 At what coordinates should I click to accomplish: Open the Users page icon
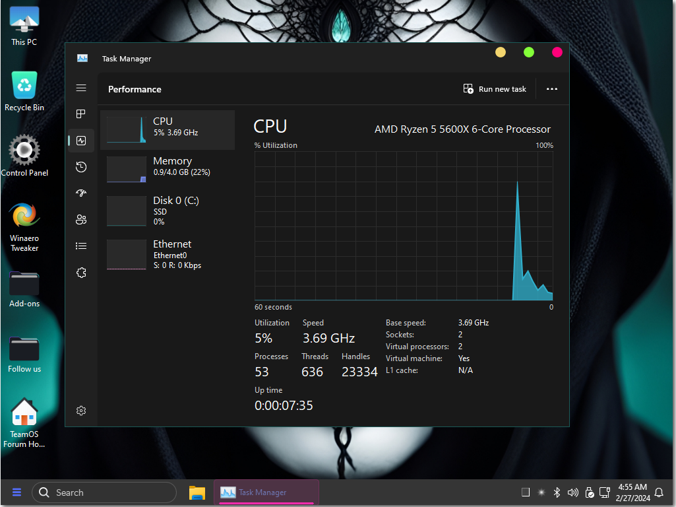click(x=81, y=220)
